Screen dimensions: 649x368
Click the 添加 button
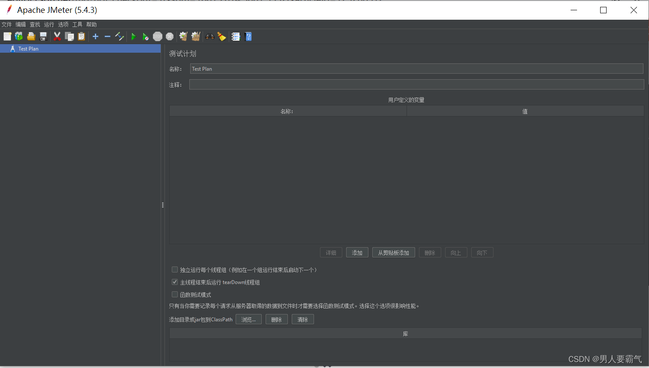click(357, 253)
